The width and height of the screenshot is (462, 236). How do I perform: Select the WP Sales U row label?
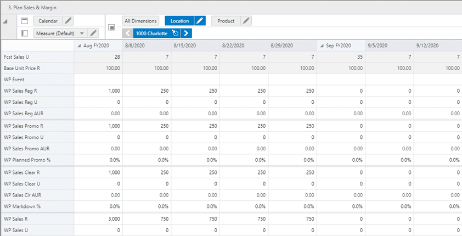coord(37,231)
